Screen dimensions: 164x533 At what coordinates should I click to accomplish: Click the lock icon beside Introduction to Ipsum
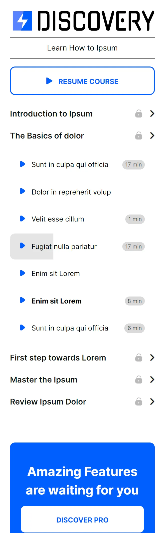pyautogui.click(x=139, y=113)
